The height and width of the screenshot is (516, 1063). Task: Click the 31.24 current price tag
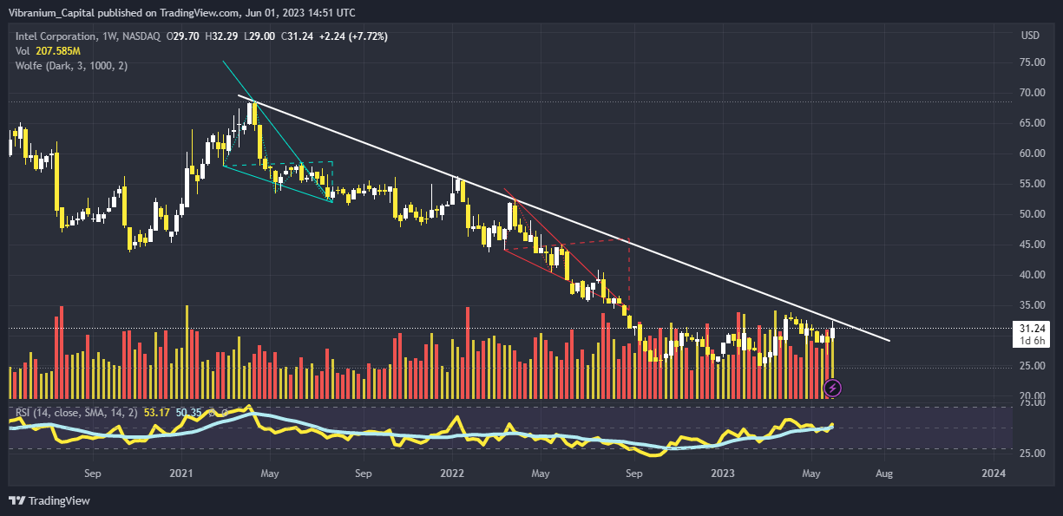1031,329
